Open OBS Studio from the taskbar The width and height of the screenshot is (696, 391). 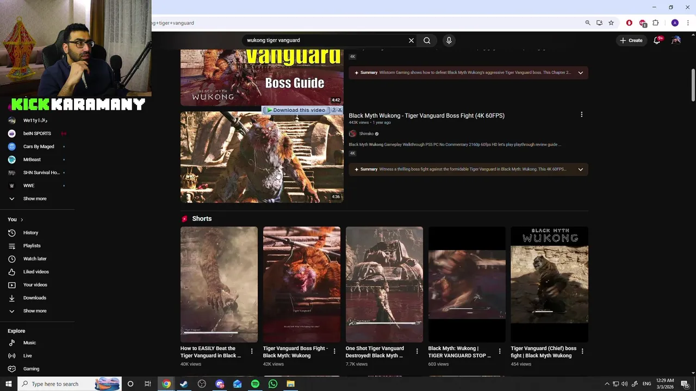[202, 384]
